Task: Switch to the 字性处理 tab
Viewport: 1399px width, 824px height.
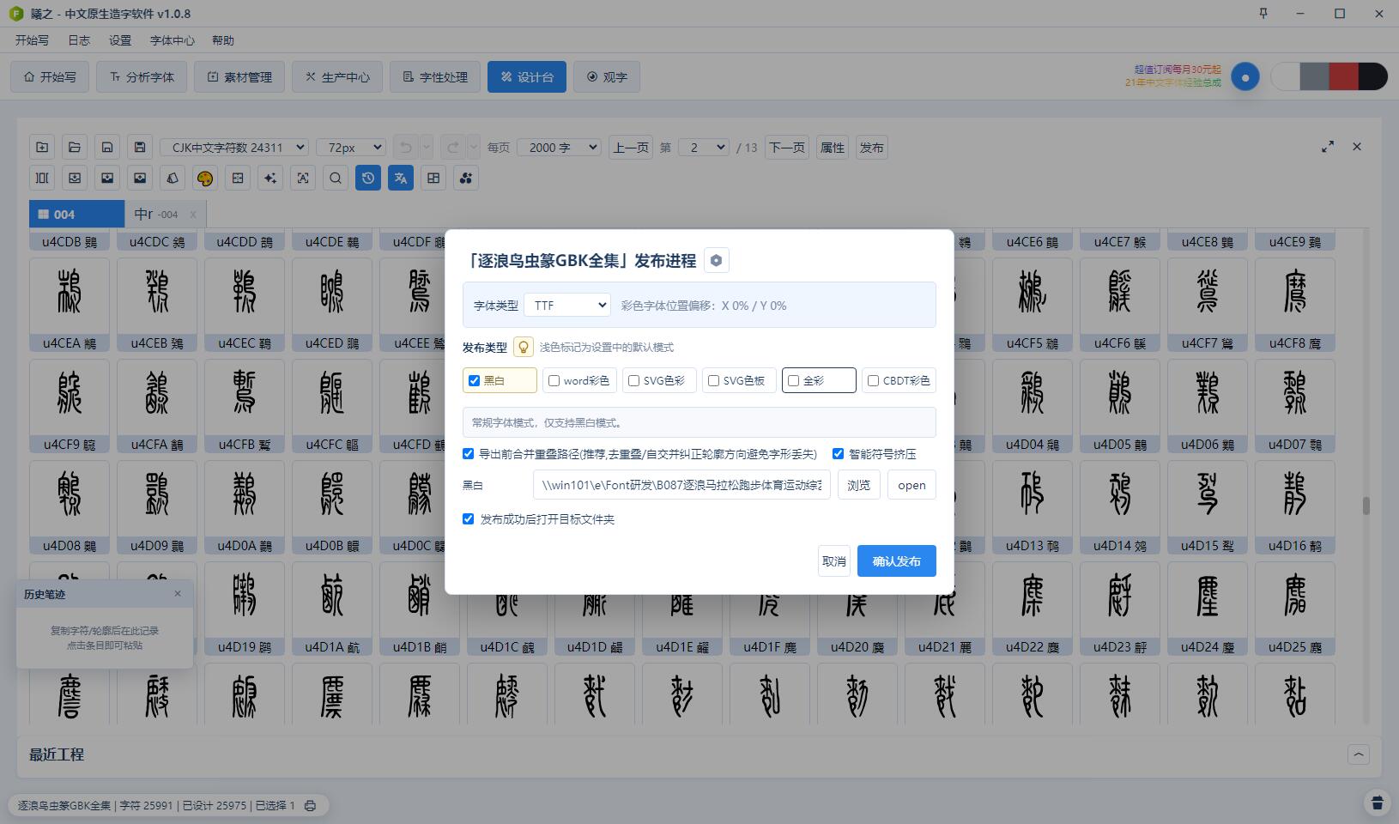Action: [x=435, y=76]
